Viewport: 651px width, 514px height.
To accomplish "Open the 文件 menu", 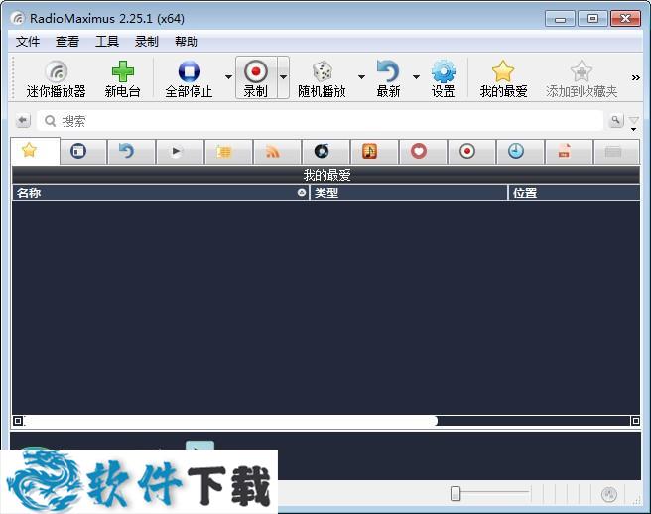I will click(x=28, y=41).
